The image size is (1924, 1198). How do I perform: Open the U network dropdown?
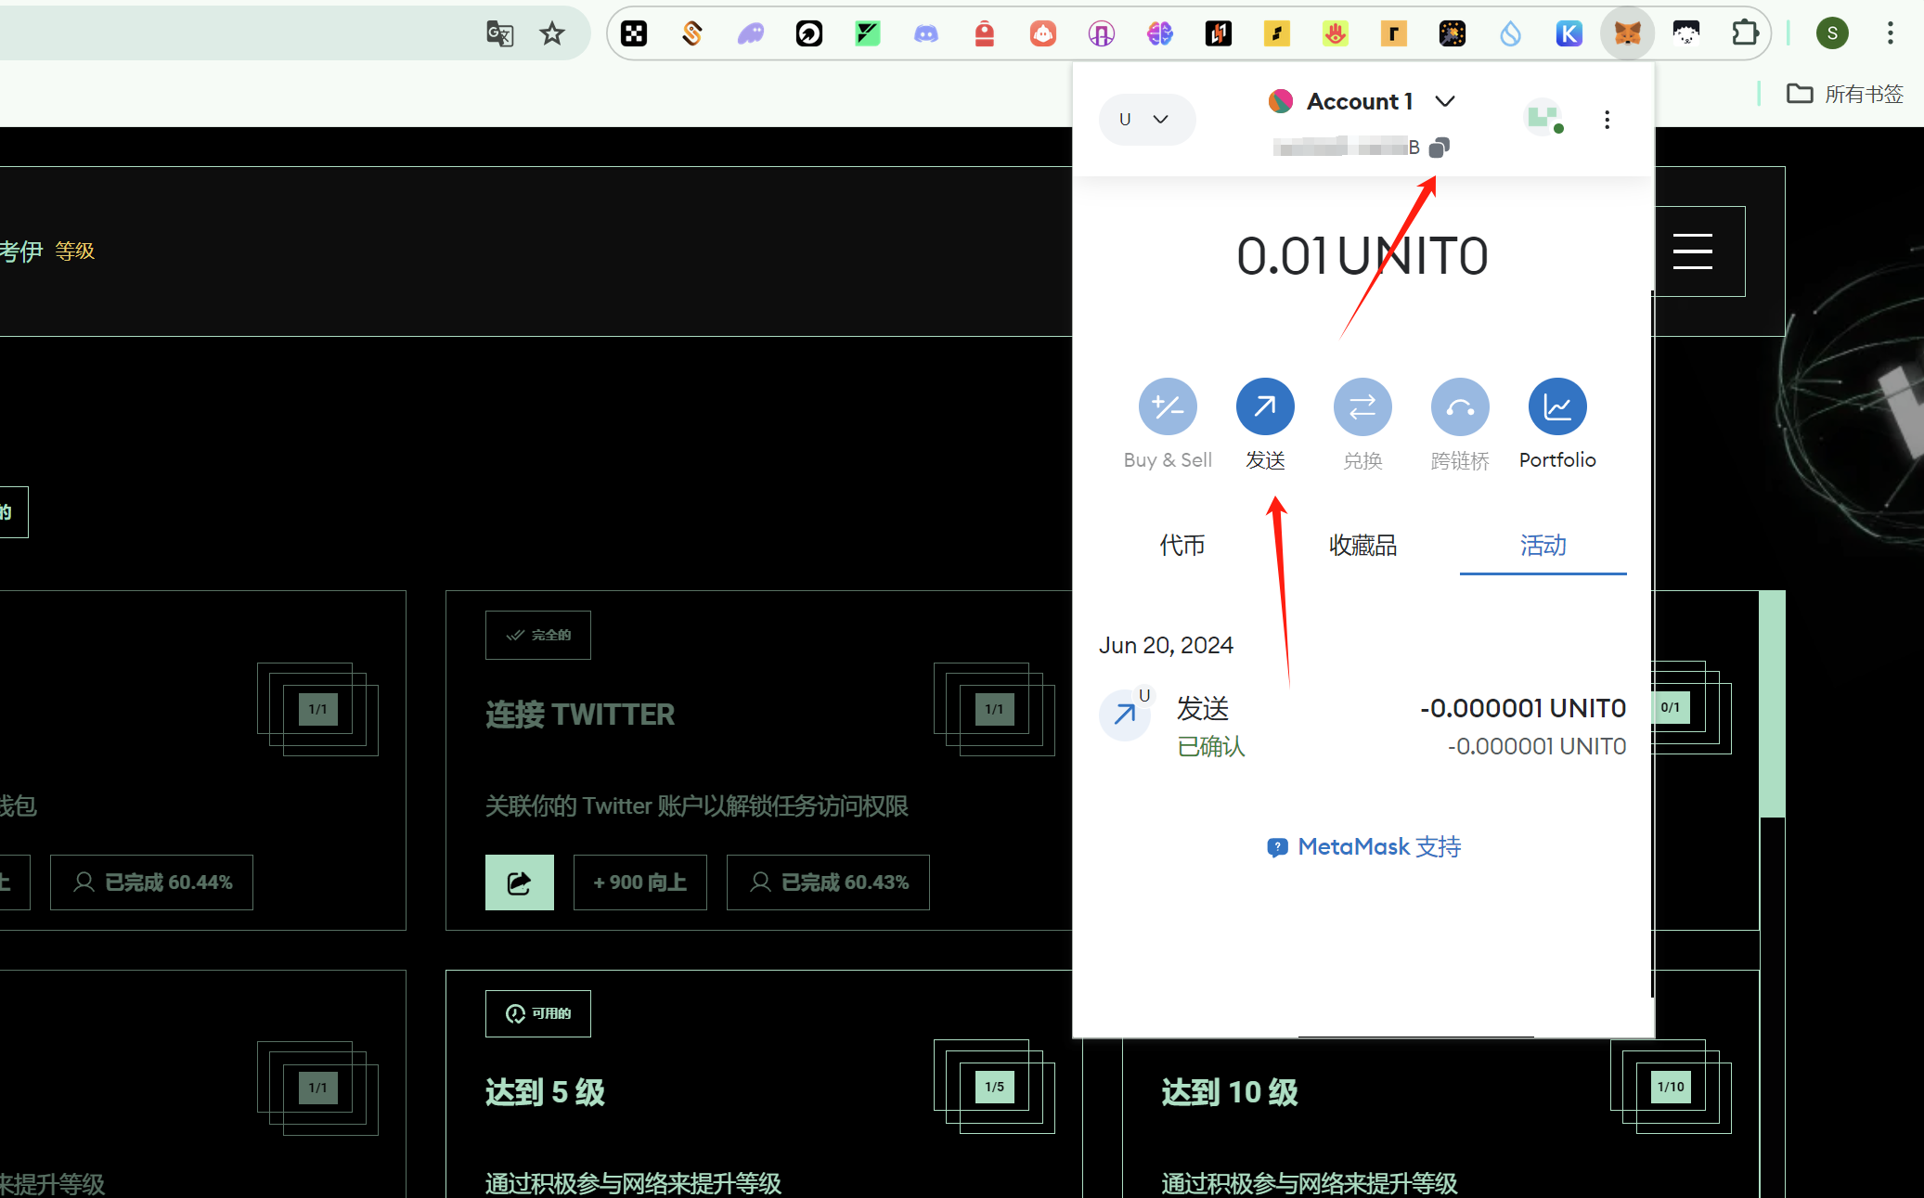[1146, 119]
